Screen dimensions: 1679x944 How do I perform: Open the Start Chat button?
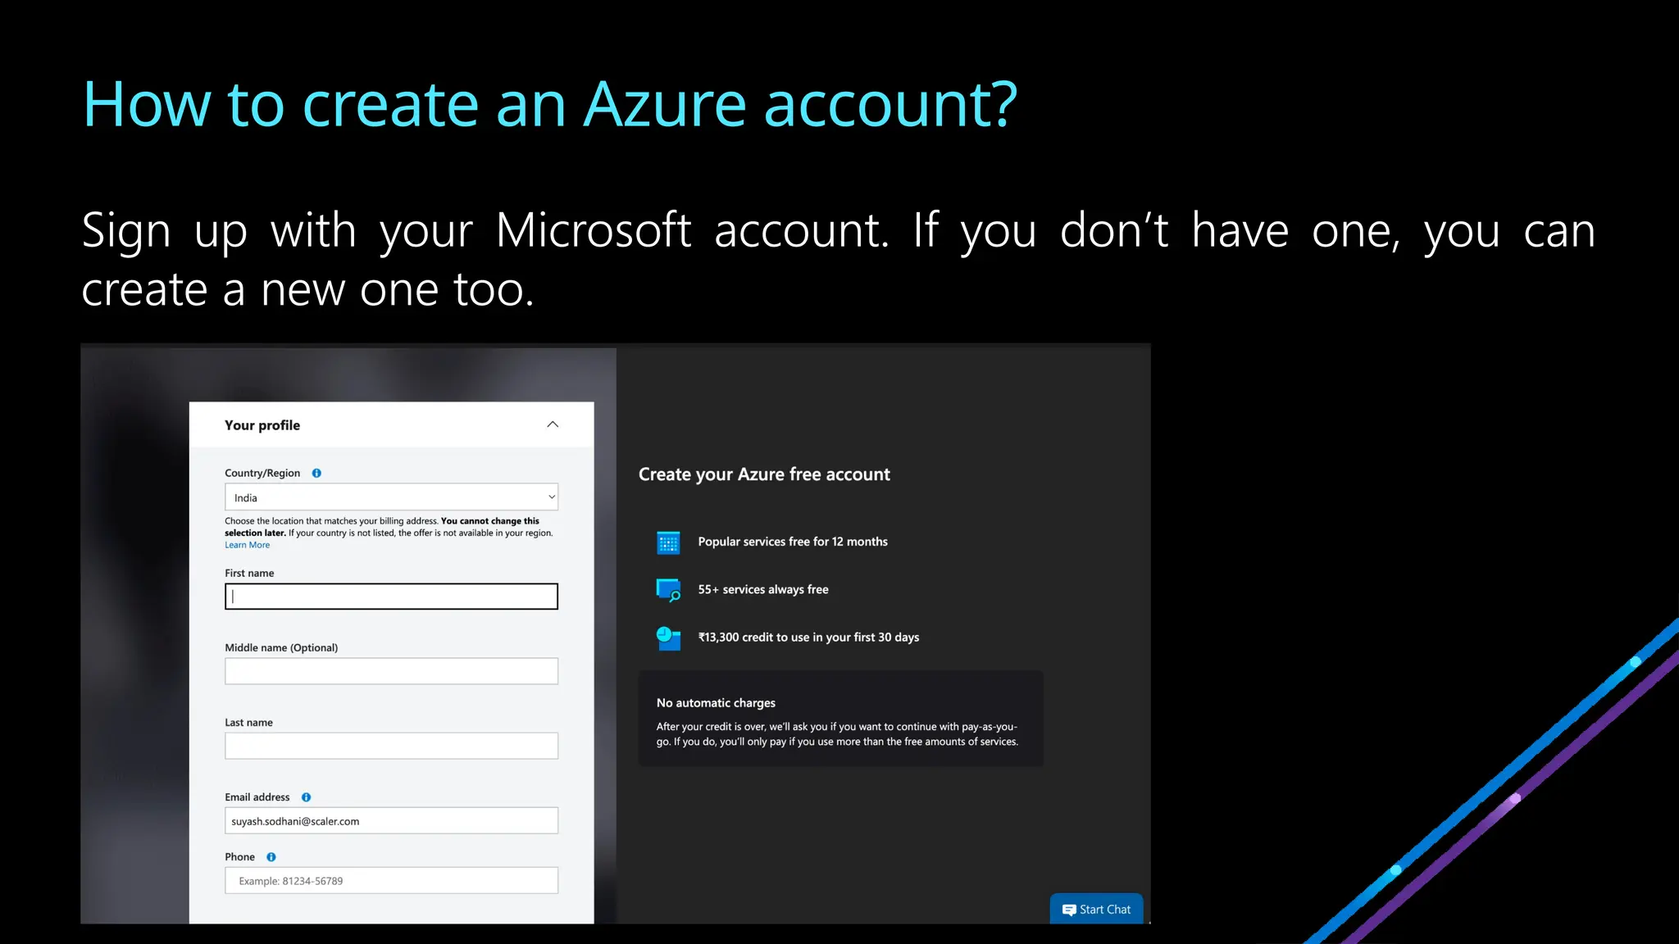click(1096, 910)
